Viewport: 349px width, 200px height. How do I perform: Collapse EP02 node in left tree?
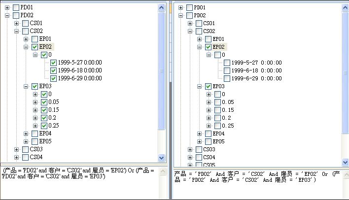point(26,47)
